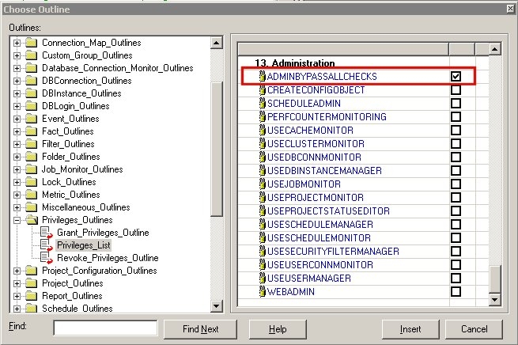This screenshot has height=345, width=518.
Task: Click the key icon next to SCHEDULEADMIN
Action: [262, 104]
